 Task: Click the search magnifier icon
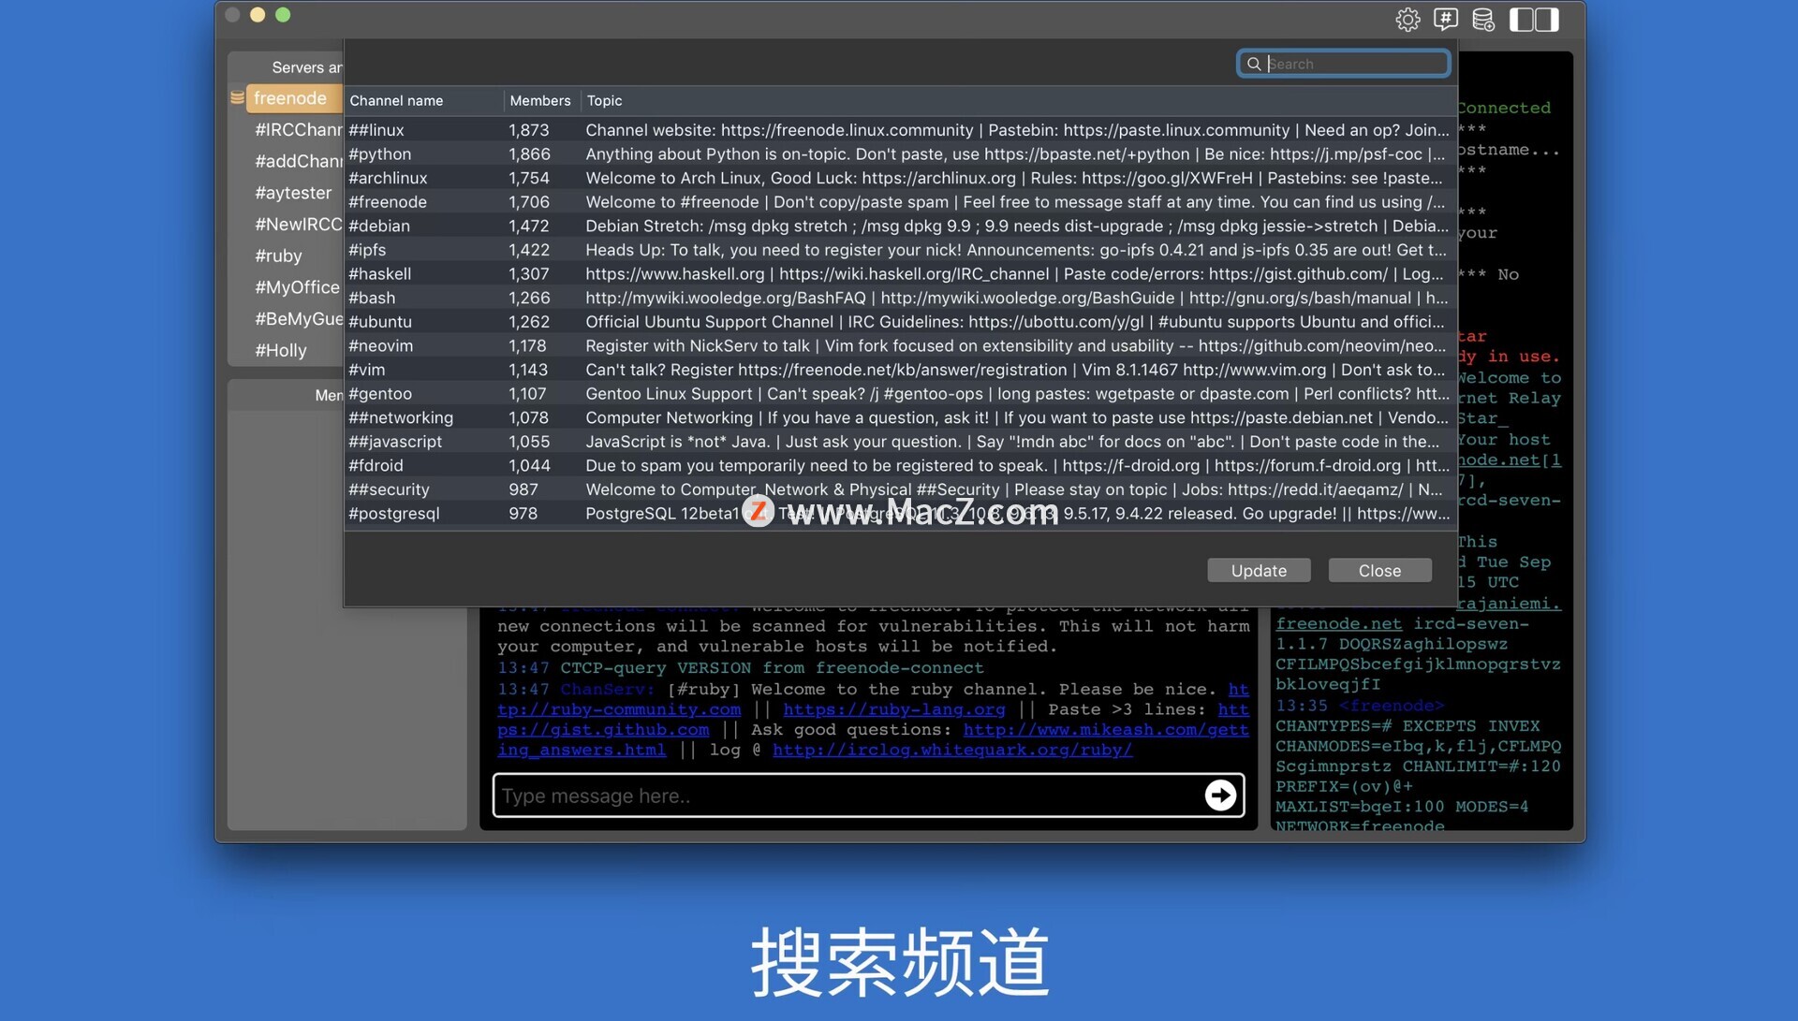[x=1253, y=64]
